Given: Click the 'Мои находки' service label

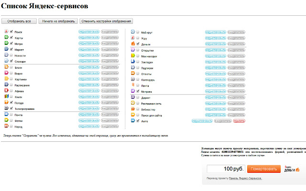Looking at the screenshot, I should point(149,56).
